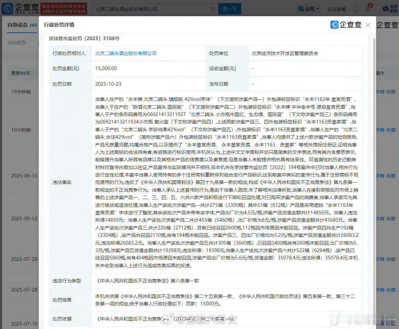Click the 处罚单位 label cell
The image size is (399, 329).
tap(227, 53)
